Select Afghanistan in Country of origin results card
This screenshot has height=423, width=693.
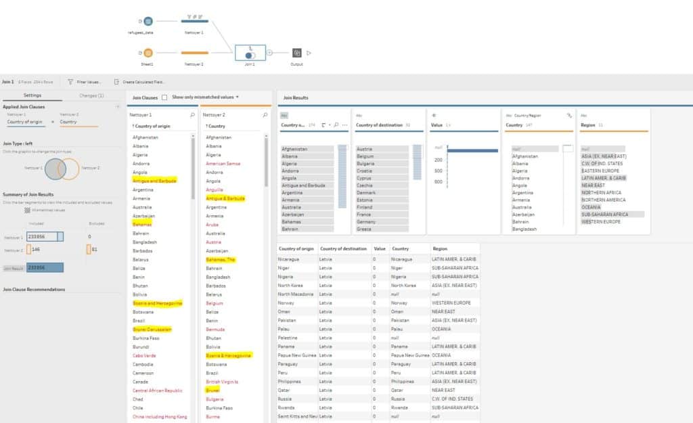(x=307, y=149)
